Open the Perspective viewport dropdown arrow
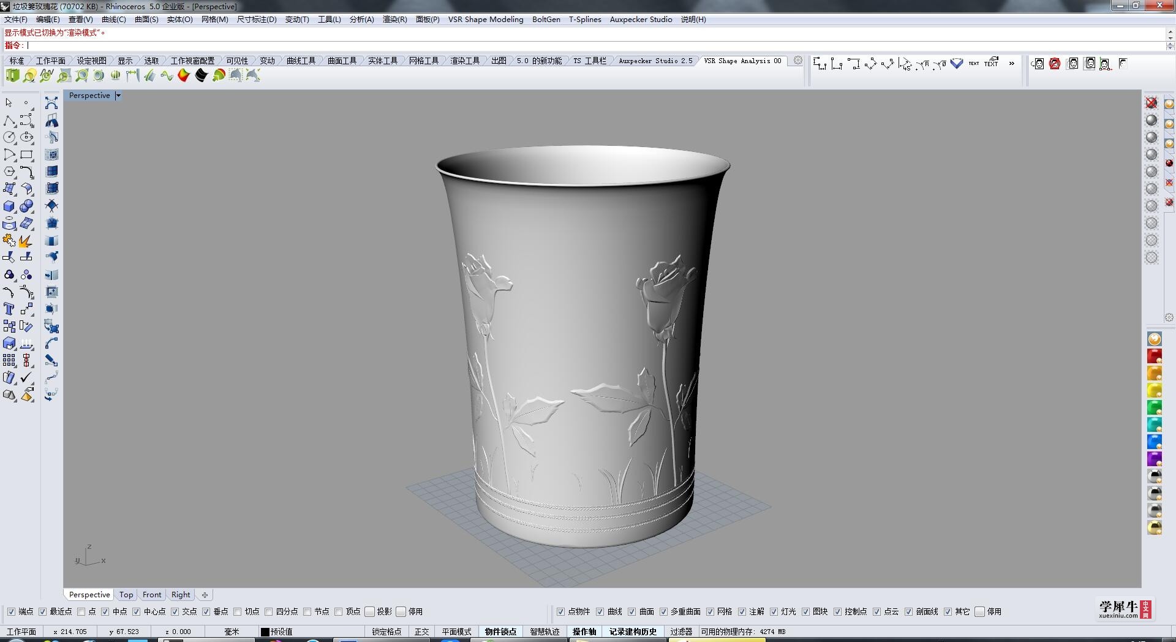Image resolution: width=1176 pixels, height=642 pixels. 118,96
